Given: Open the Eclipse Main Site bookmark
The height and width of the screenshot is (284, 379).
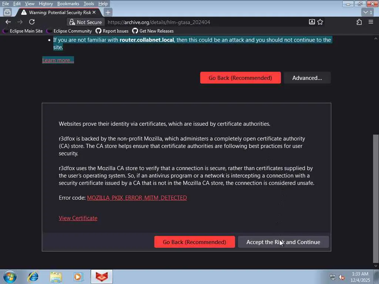Looking at the screenshot, I should tap(23, 31).
